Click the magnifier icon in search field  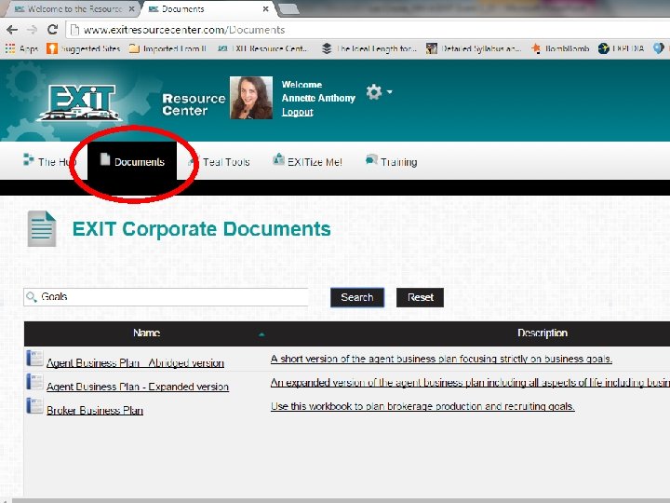[x=32, y=297]
